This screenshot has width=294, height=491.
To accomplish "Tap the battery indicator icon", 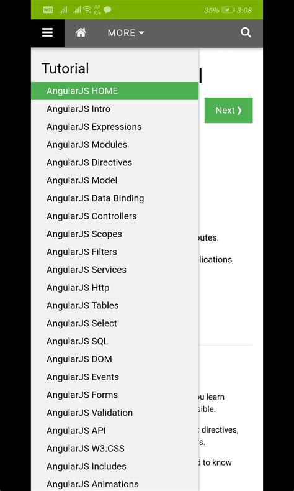I will coord(228,10).
